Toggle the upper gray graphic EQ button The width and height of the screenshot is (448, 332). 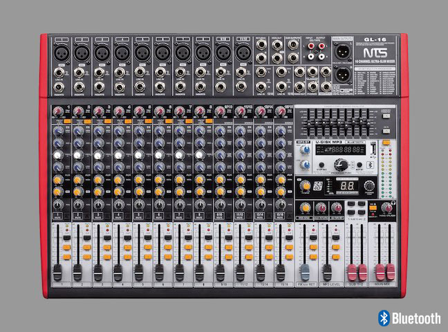coord(386,116)
